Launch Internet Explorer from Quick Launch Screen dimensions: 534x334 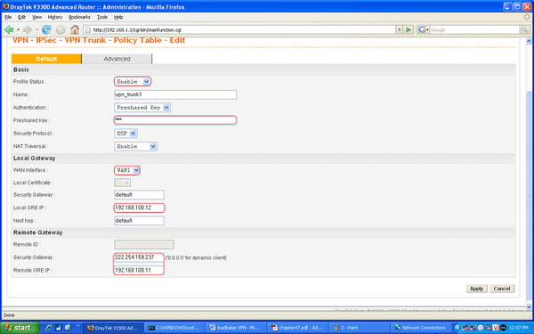point(49,328)
